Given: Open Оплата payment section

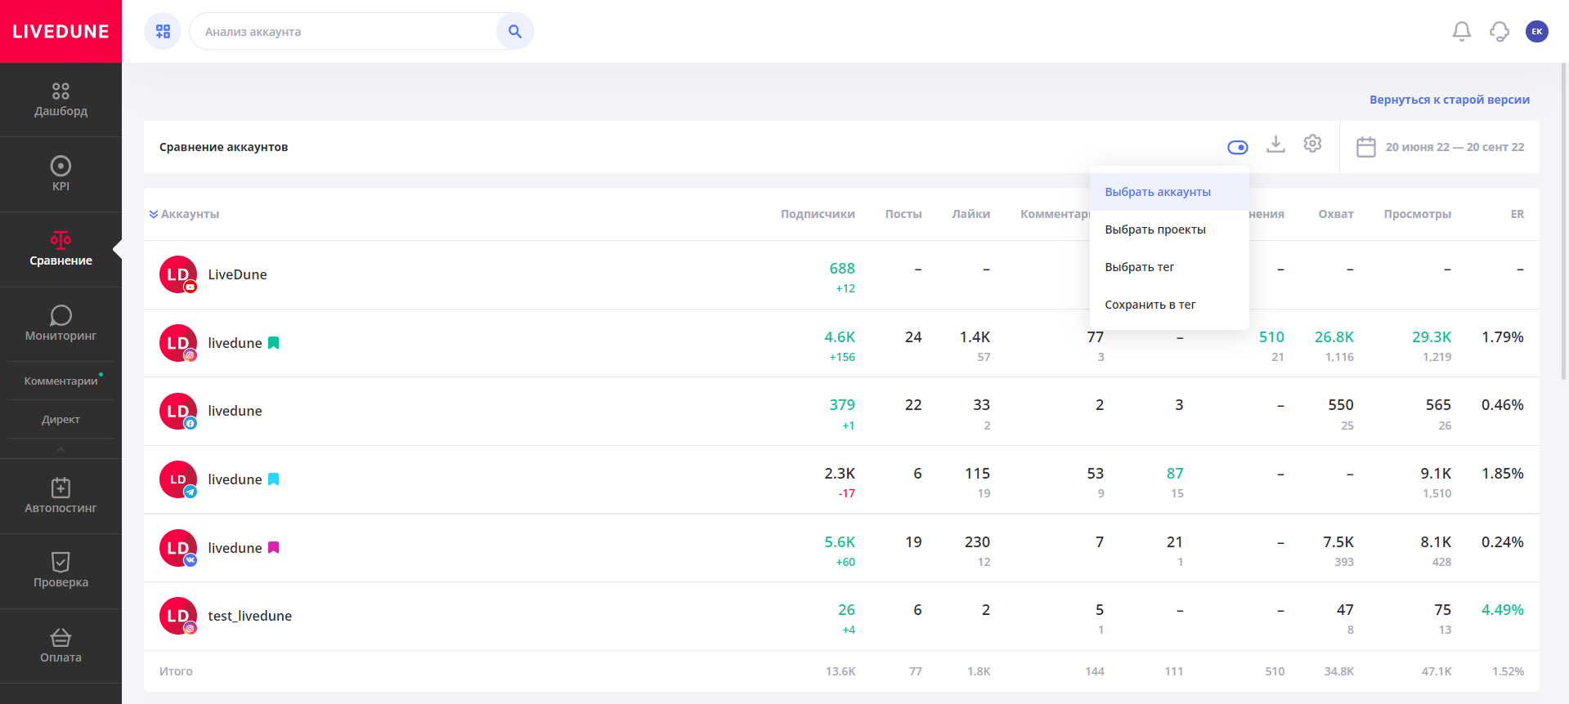Looking at the screenshot, I should click(x=61, y=646).
